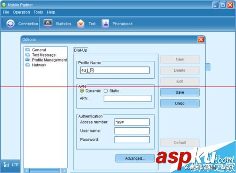Minimize the Mobile Partner window

coord(215,5)
